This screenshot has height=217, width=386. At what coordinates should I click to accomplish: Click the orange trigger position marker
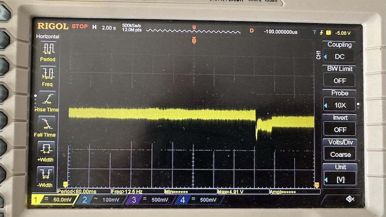pyautogui.click(x=194, y=40)
